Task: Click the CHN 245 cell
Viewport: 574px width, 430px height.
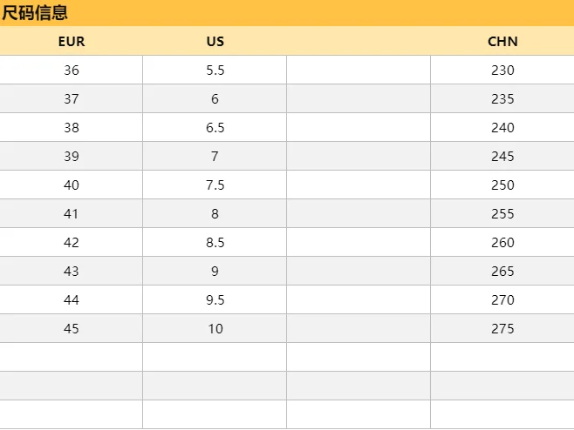Action: point(502,157)
